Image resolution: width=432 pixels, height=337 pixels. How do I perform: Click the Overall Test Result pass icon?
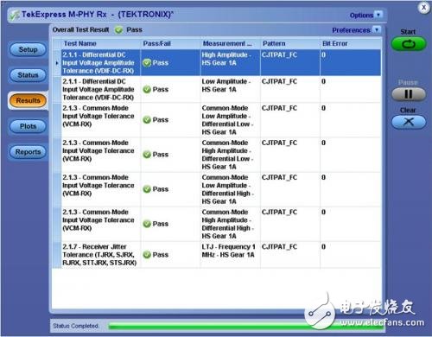pyautogui.click(x=118, y=30)
